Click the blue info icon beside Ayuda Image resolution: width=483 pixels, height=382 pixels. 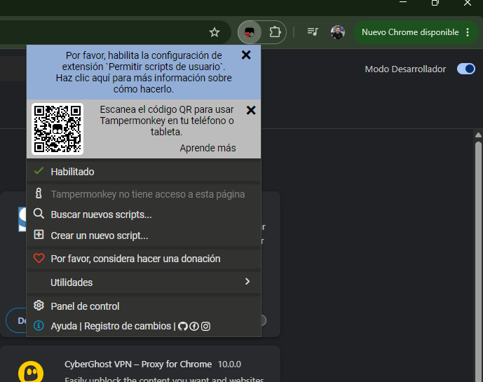(x=39, y=325)
